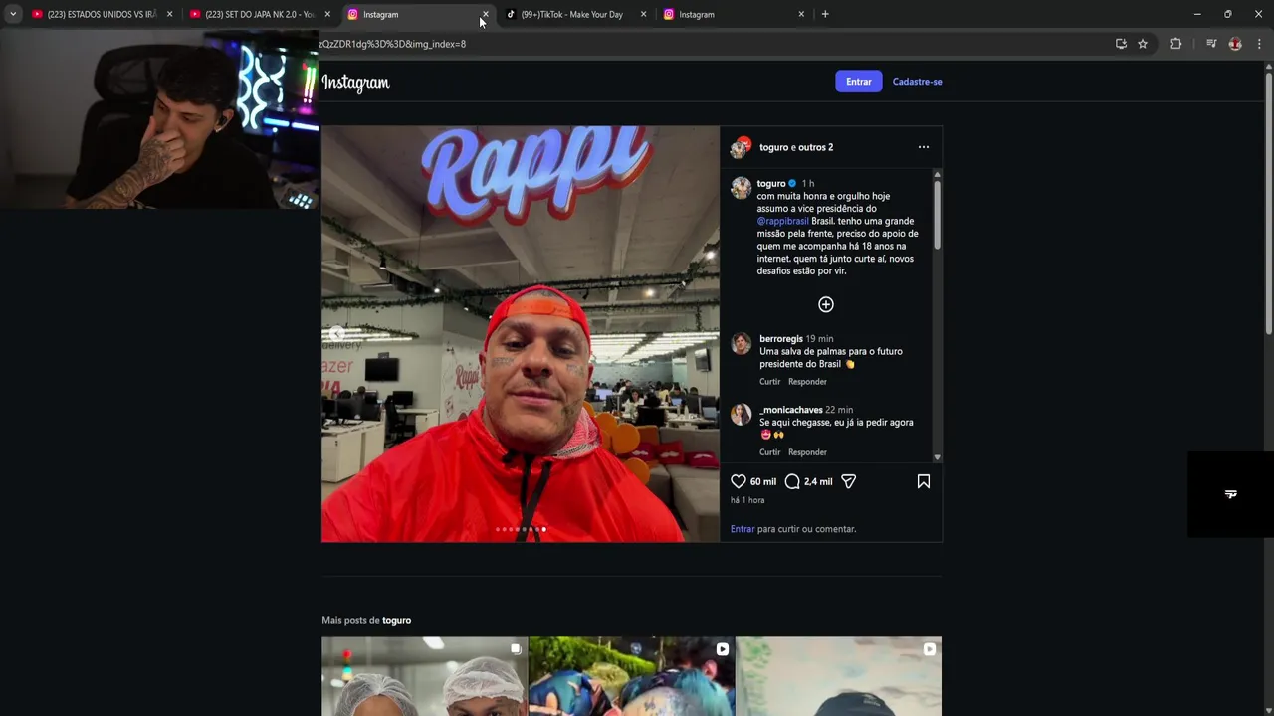The height and width of the screenshot is (716, 1274).
Task: Click the comments panel scrollbar thumb
Action: coord(937,215)
